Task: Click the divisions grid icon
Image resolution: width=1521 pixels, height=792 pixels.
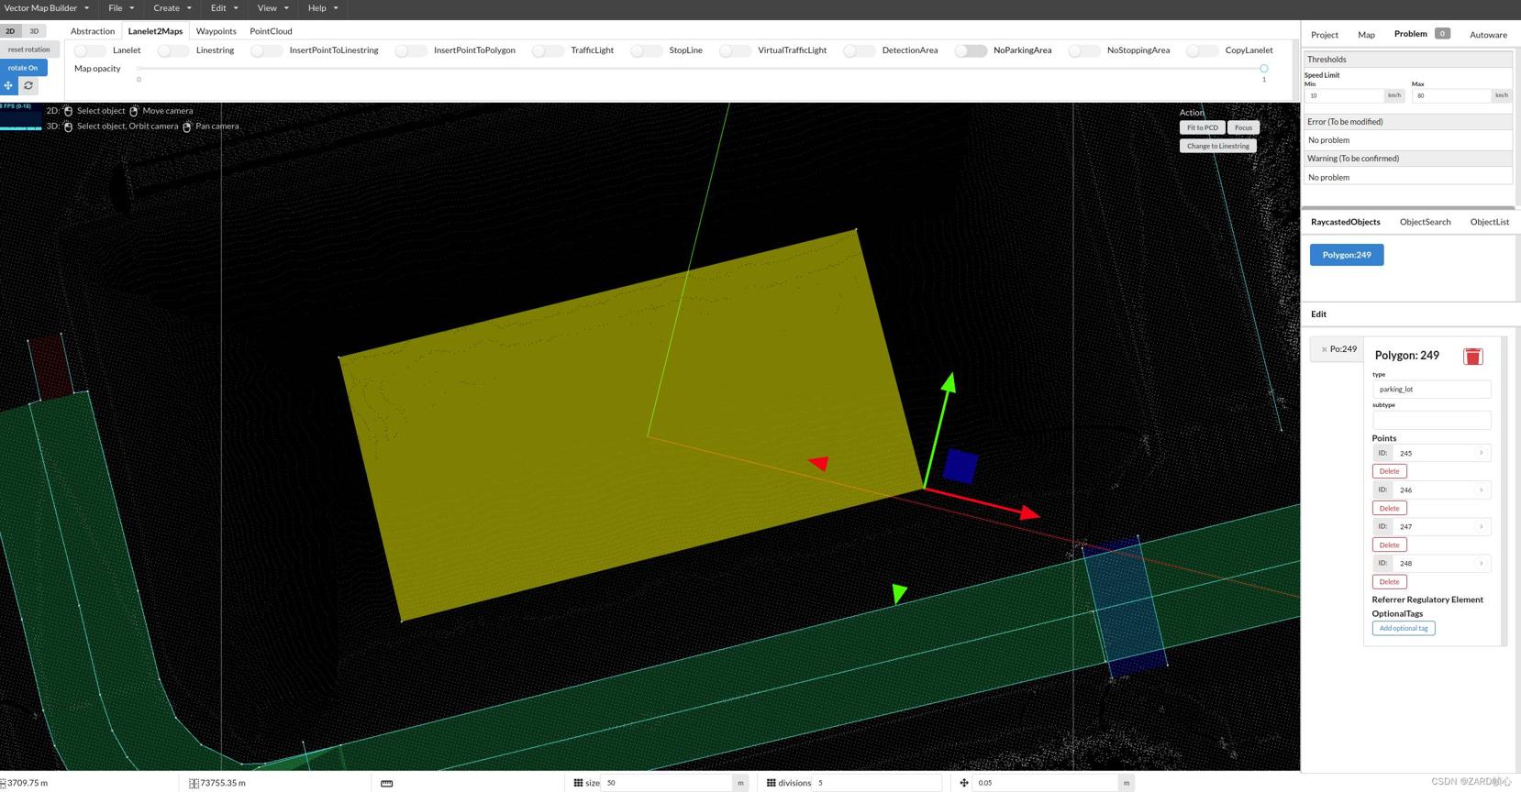Action: click(x=771, y=783)
